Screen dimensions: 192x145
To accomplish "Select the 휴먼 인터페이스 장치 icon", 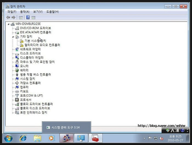I will click(17, 112).
